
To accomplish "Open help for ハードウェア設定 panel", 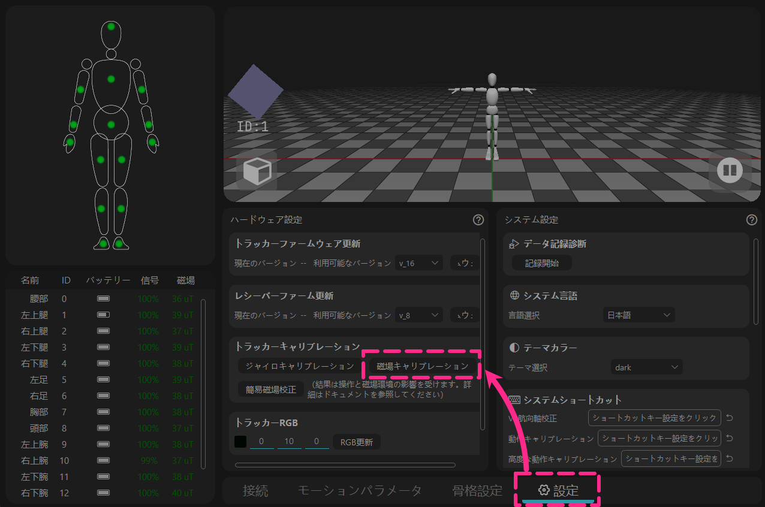I will pyautogui.click(x=478, y=220).
